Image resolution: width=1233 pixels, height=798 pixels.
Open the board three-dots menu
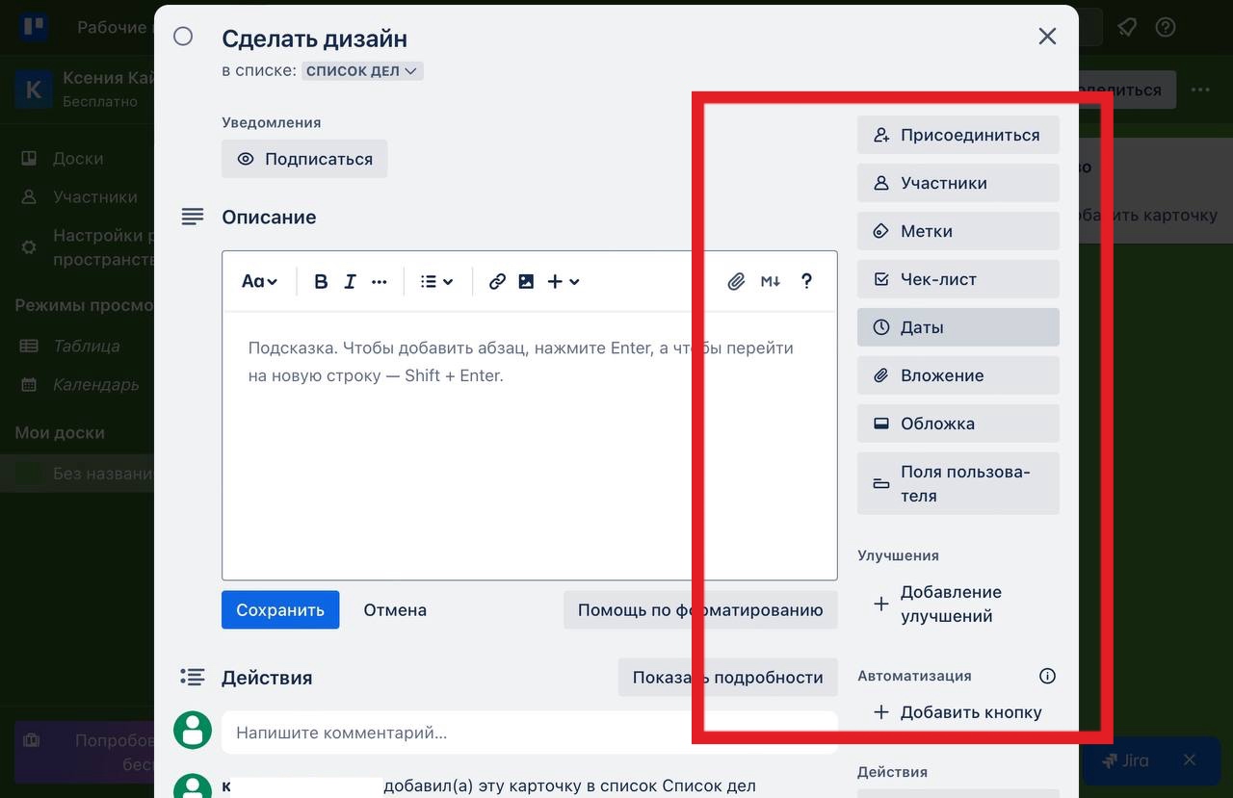pos(1199,90)
